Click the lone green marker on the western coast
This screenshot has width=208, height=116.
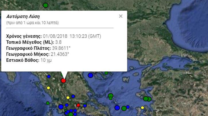(48, 103)
